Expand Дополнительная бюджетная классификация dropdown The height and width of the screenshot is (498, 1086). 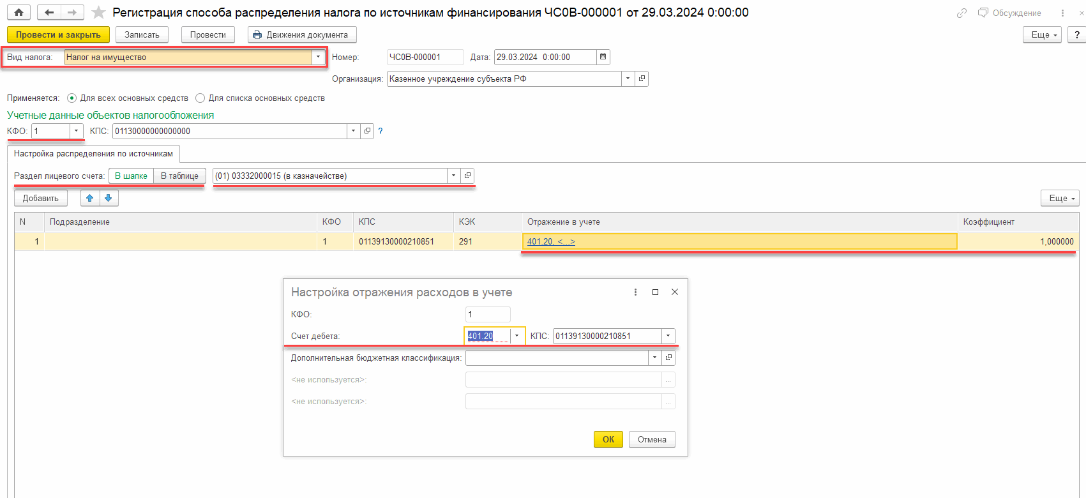[x=655, y=358]
